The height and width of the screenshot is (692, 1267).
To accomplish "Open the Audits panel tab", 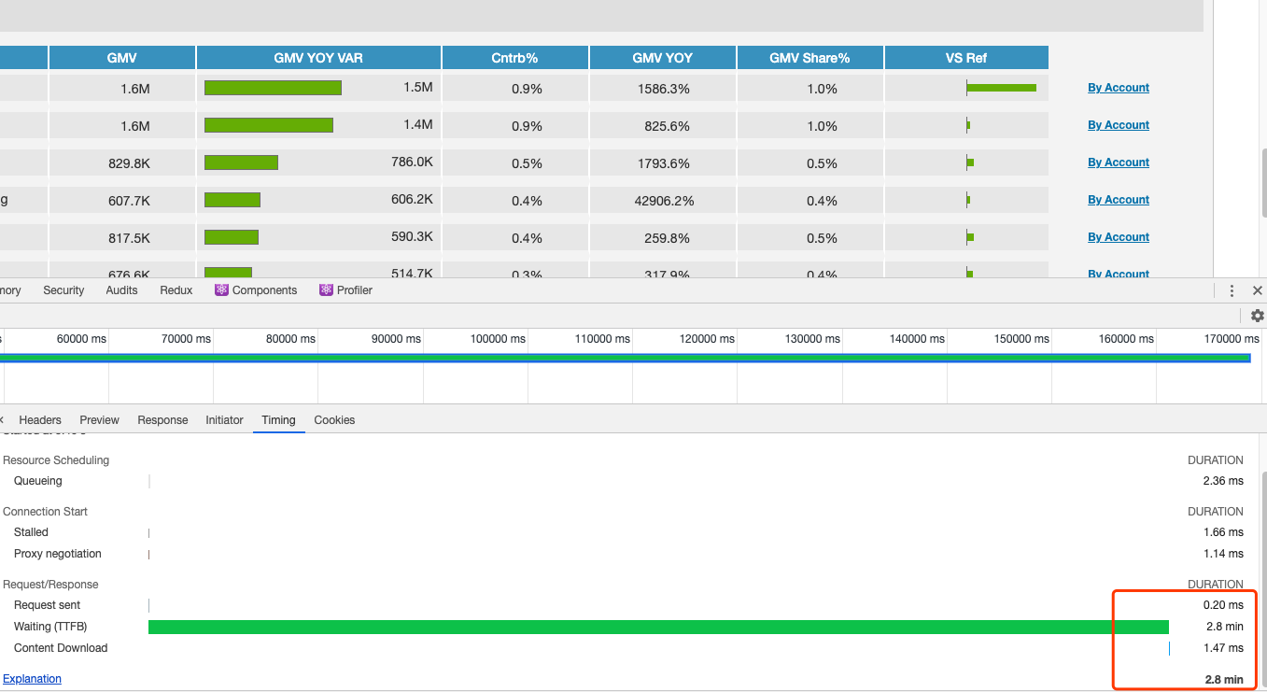I will [121, 290].
